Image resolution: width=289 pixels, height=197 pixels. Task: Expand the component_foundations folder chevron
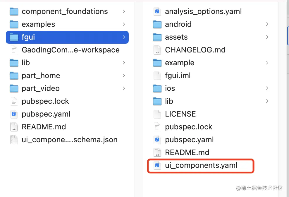click(x=124, y=12)
